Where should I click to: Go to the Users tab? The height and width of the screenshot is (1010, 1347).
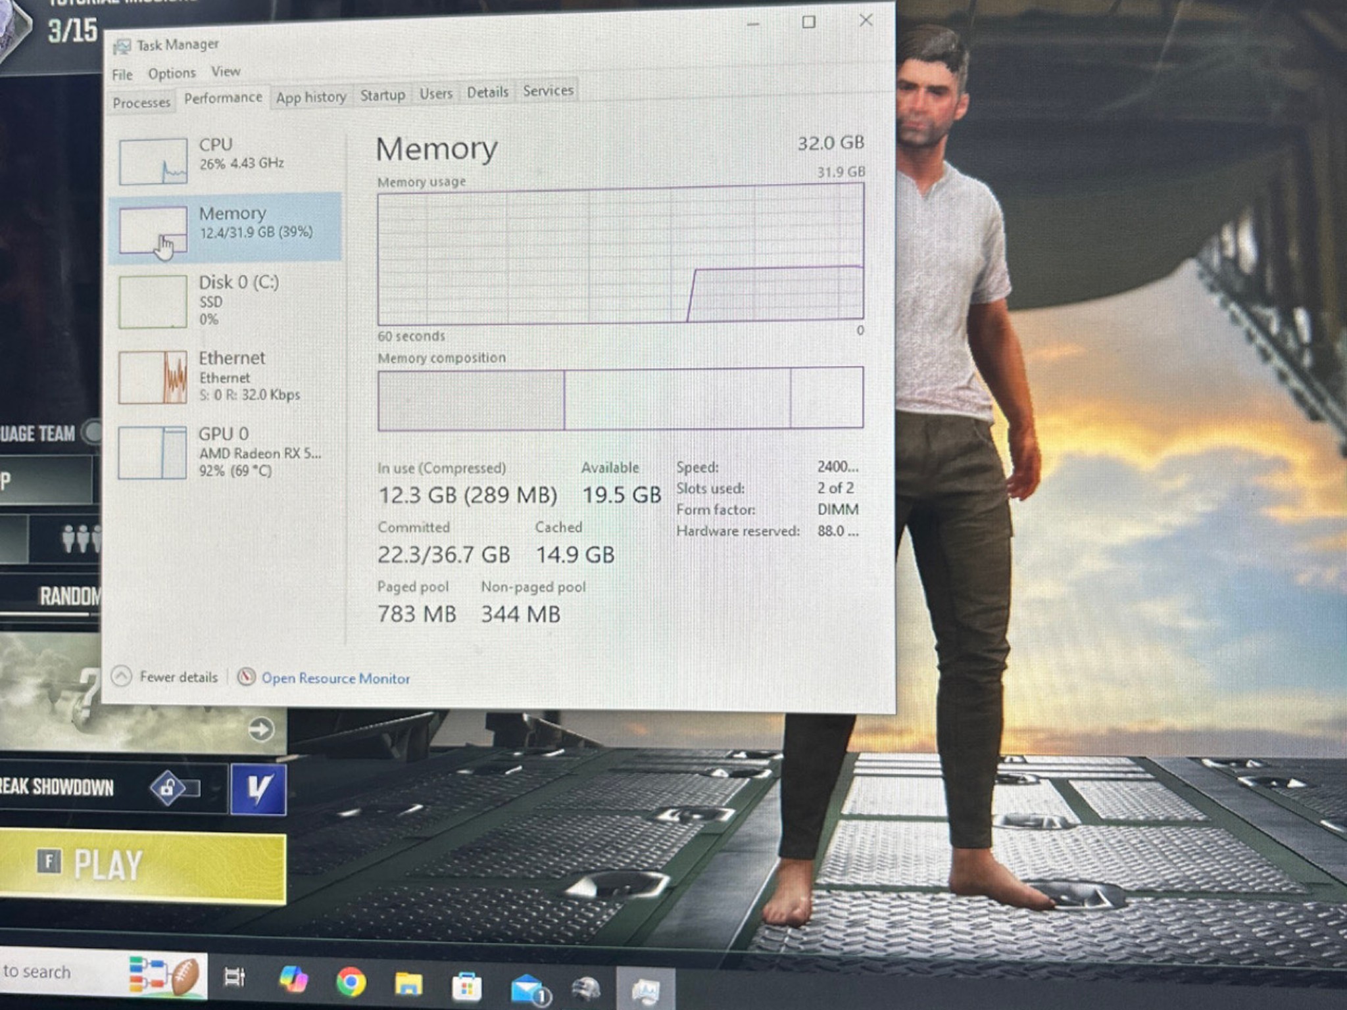tap(436, 94)
